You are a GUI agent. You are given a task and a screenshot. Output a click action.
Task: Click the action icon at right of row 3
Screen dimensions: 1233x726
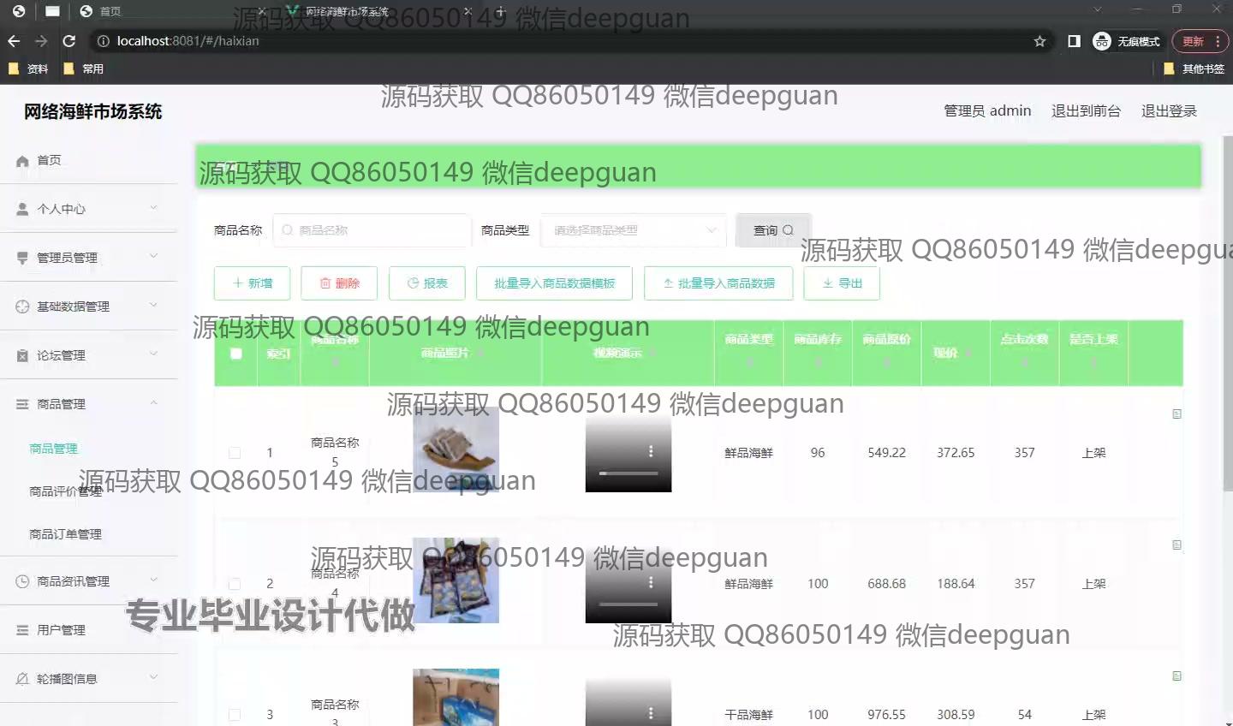pos(1176,675)
